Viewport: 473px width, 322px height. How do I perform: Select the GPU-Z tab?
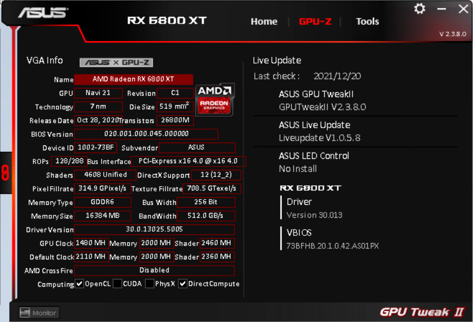pyautogui.click(x=315, y=22)
